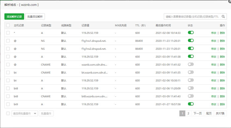The width and height of the screenshot is (231, 128).
Task: Click the 批量操作 button at bottom
Action: coord(46,114)
